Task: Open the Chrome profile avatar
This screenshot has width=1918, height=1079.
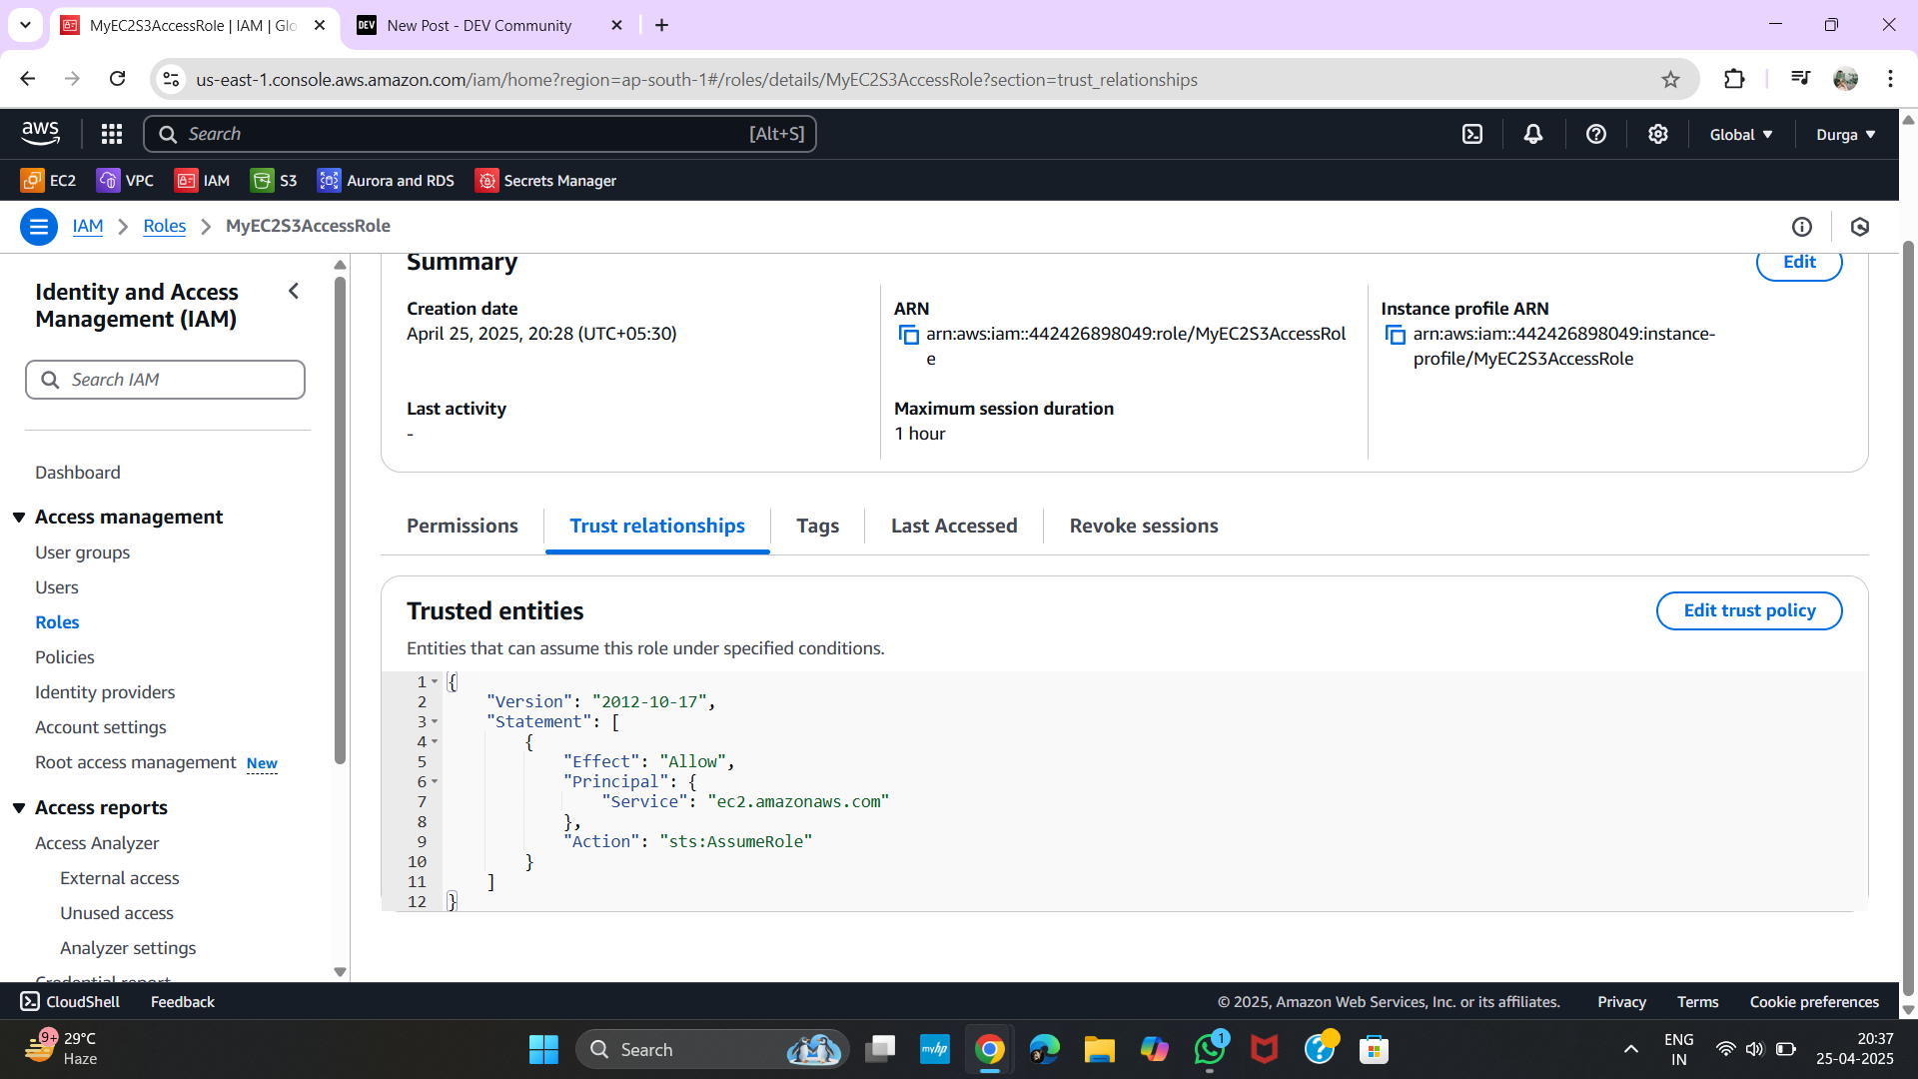Action: coord(1846,79)
